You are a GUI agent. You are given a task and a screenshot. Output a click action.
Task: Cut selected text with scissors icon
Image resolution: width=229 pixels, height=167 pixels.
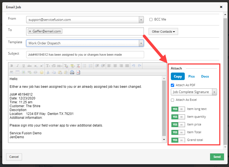48,72
